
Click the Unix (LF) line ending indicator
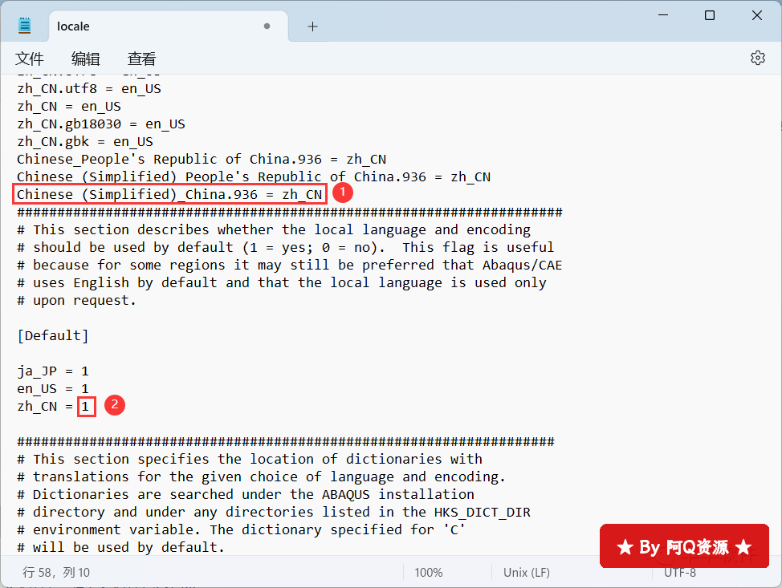(527, 572)
